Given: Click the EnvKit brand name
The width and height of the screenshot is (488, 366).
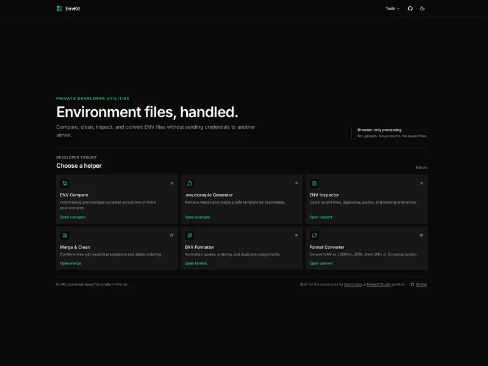Looking at the screenshot, I should click(x=73, y=9).
